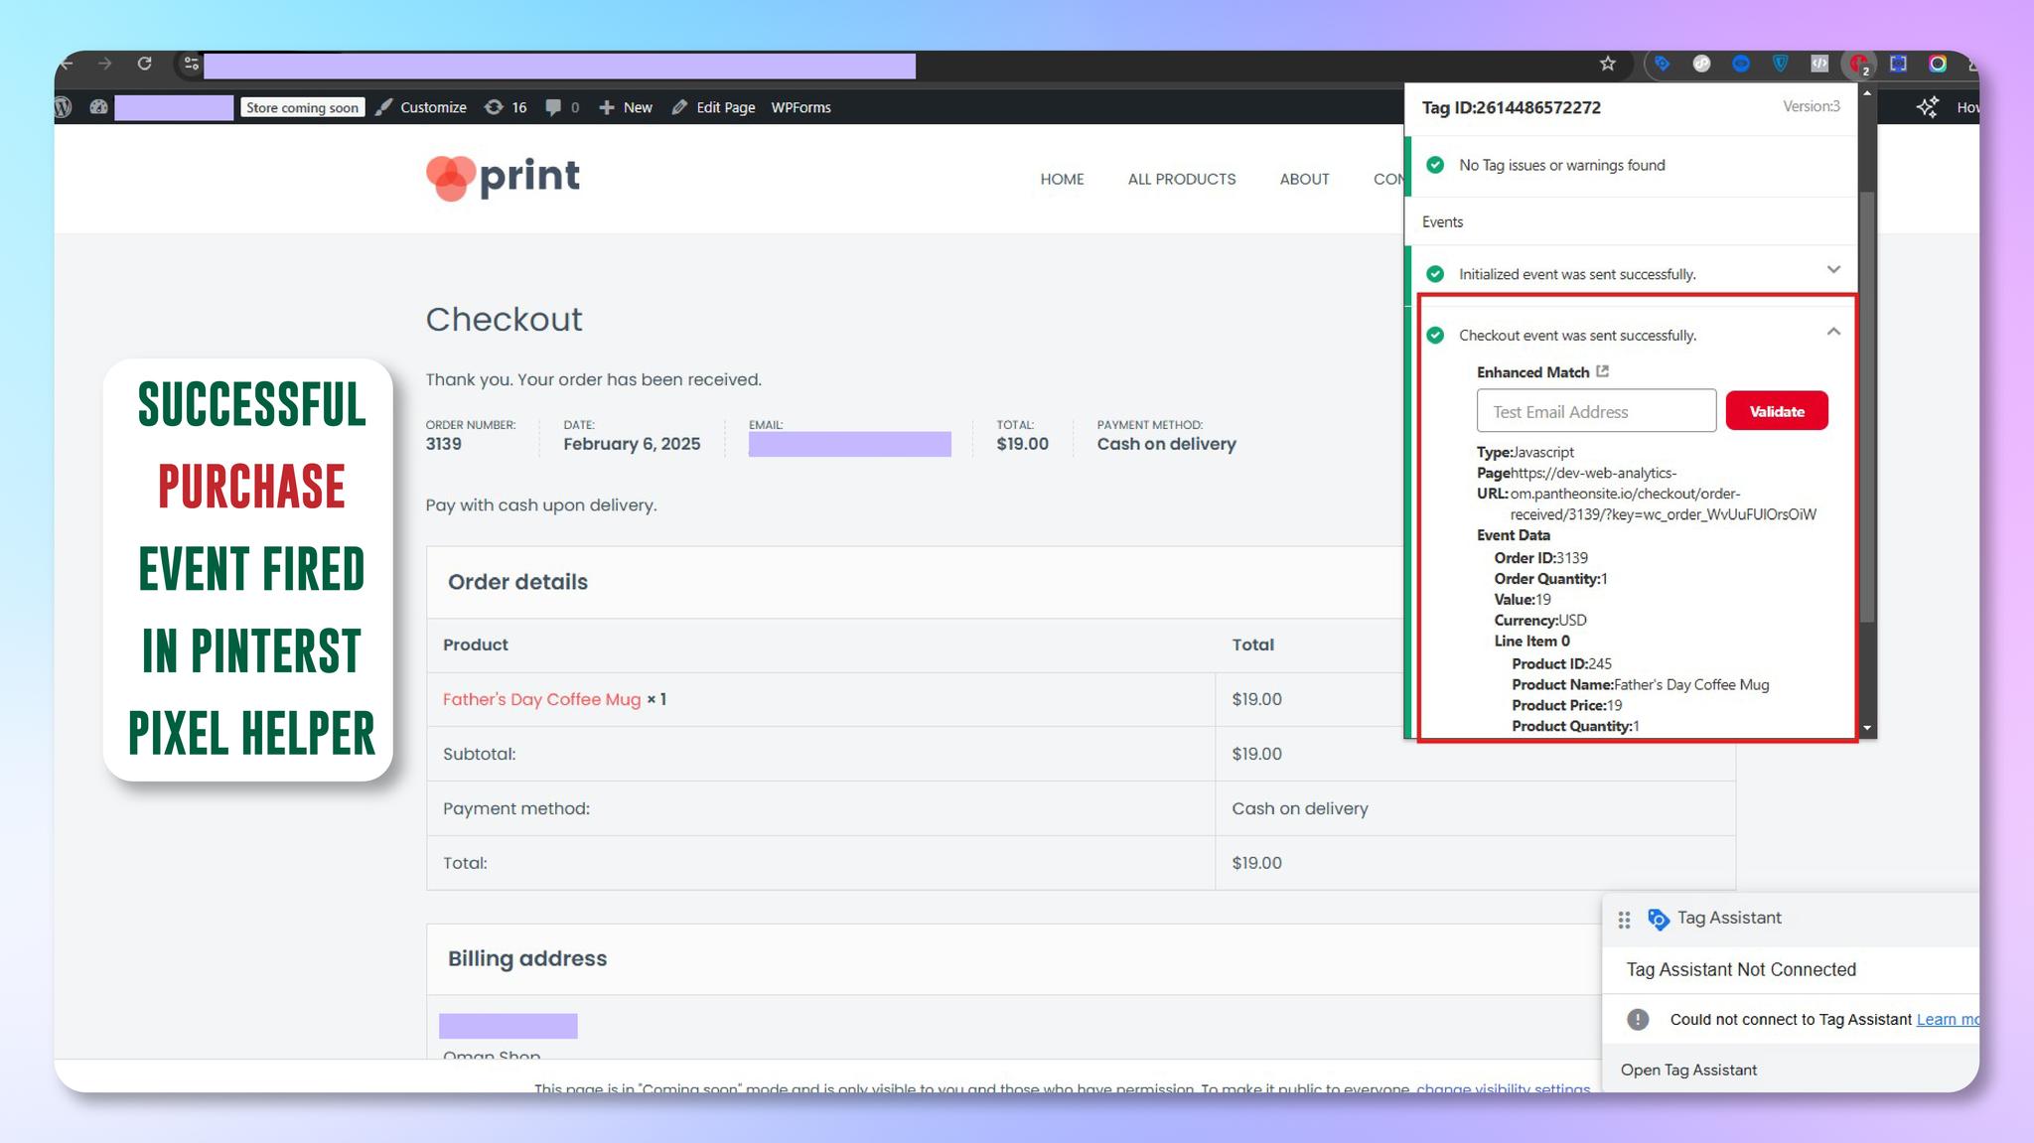The height and width of the screenshot is (1143, 2034).
Task: Open the Pinterest Tag Helper extension icon
Action: pos(1859,65)
